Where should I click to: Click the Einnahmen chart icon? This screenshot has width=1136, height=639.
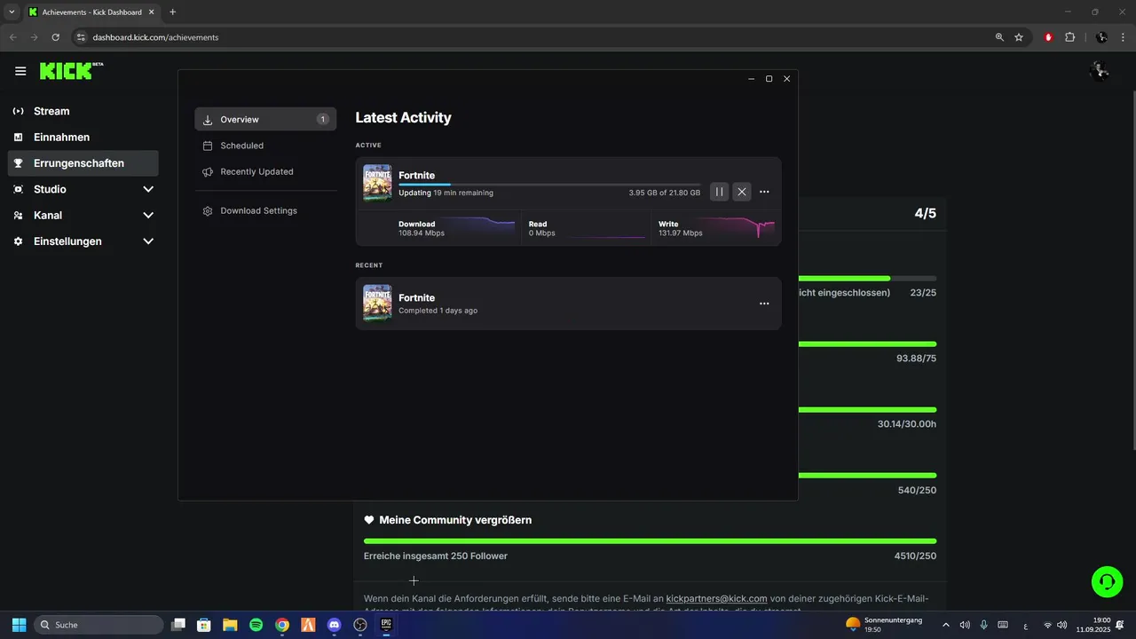[x=18, y=138]
